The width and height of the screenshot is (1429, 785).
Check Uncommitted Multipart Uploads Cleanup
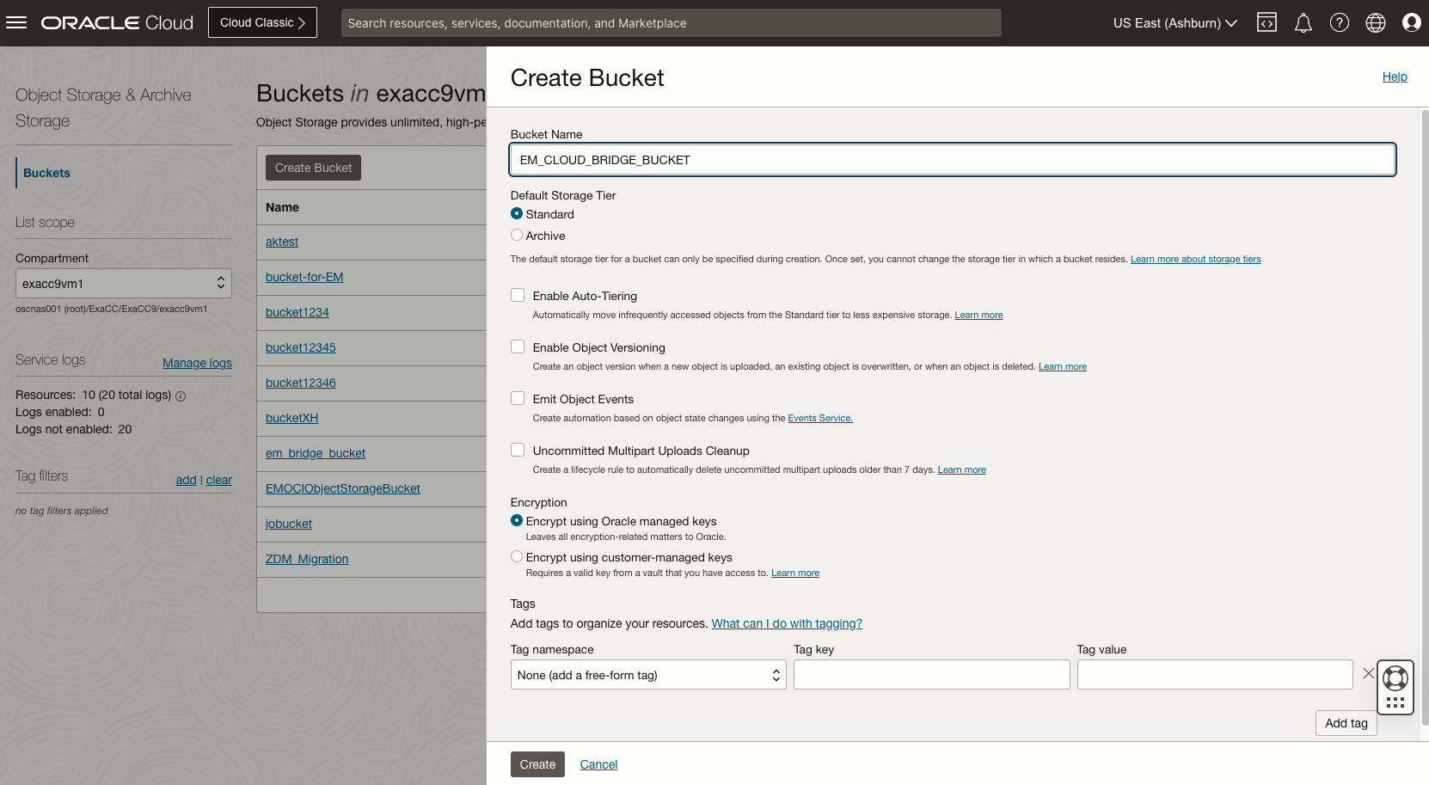click(x=518, y=451)
